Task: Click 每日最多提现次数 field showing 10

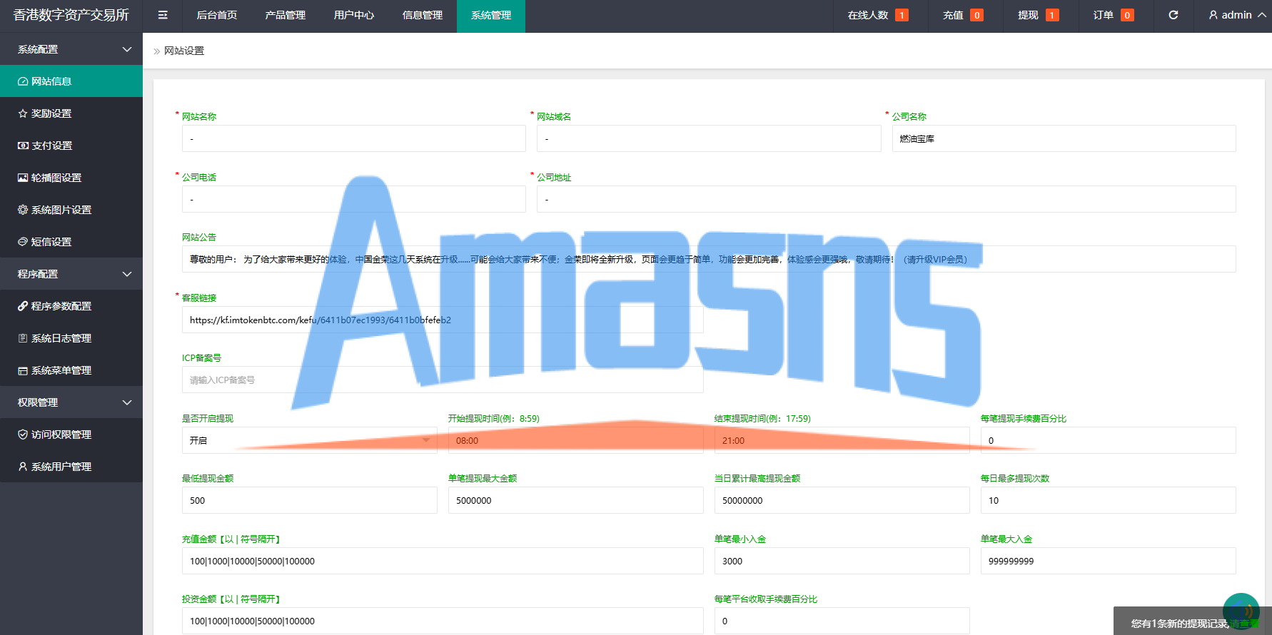Action: pyautogui.click(x=1109, y=500)
